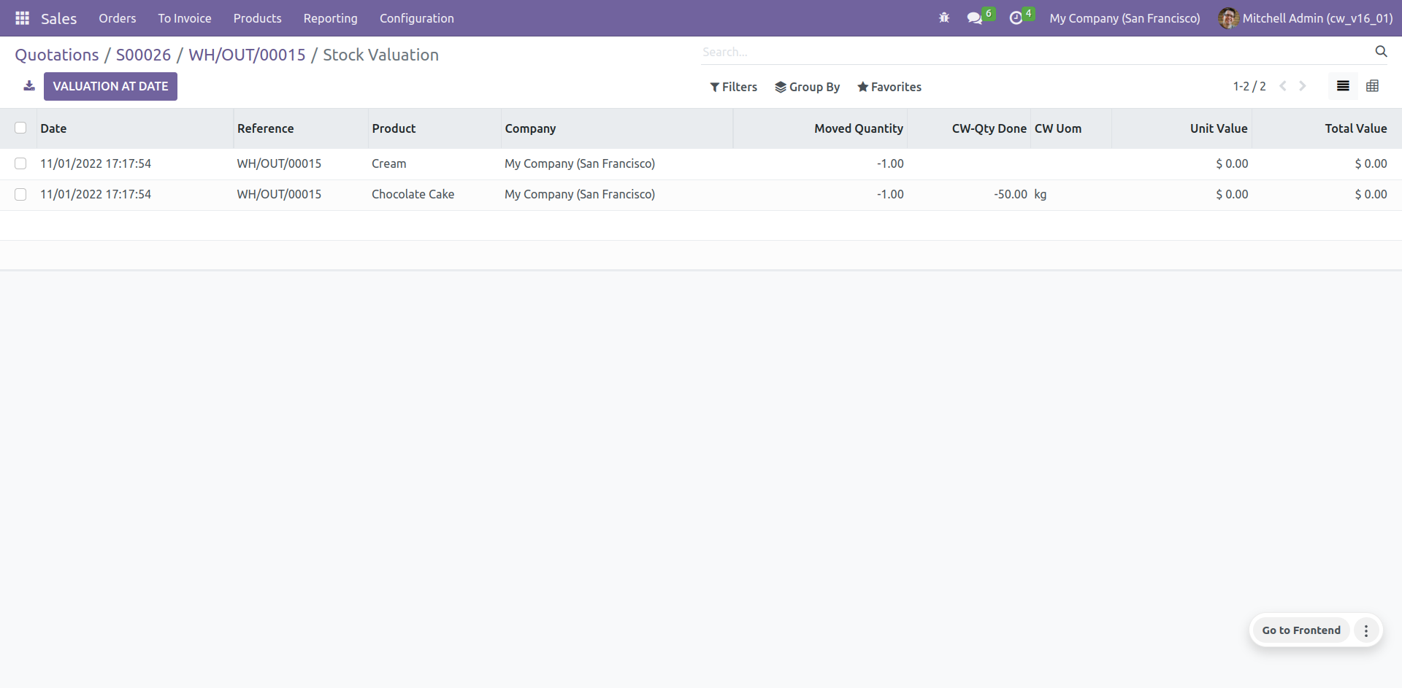Go to previous page arrow
This screenshot has width=1402, height=688.
point(1283,86)
